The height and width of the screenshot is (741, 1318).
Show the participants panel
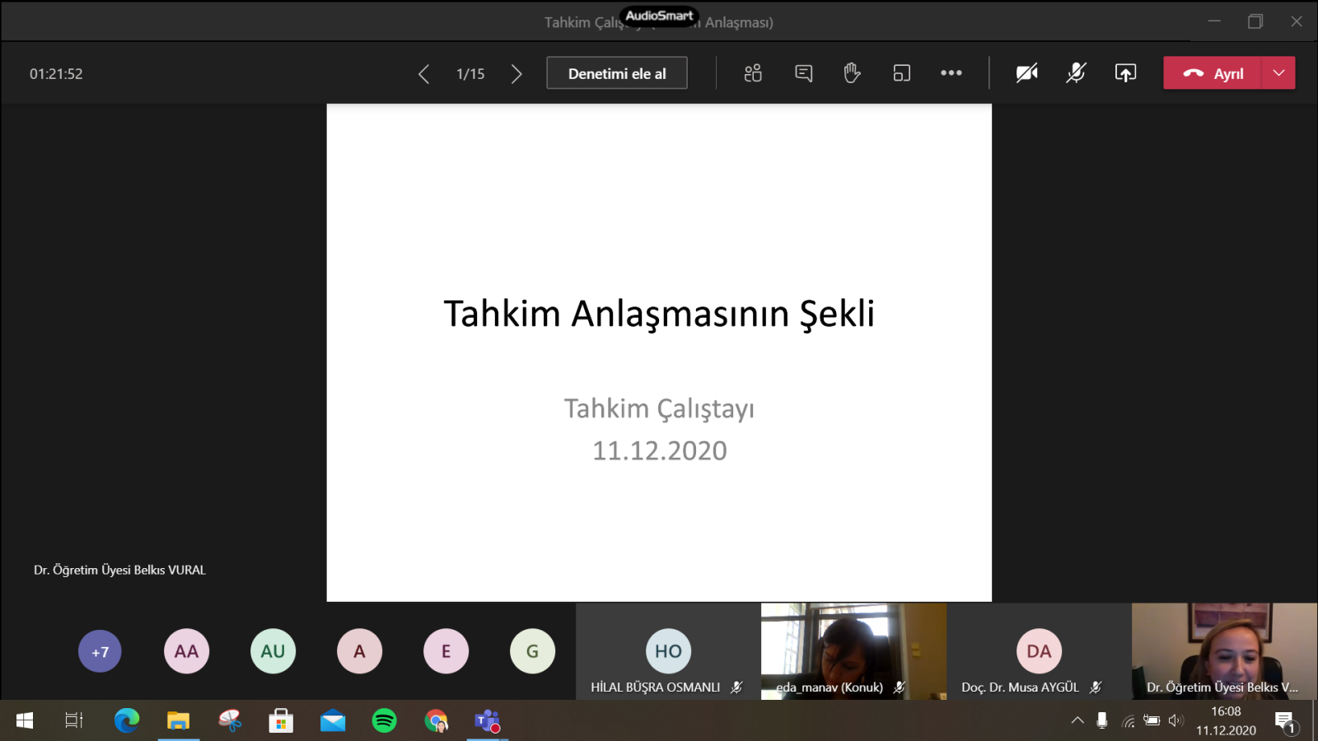point(752,73)
